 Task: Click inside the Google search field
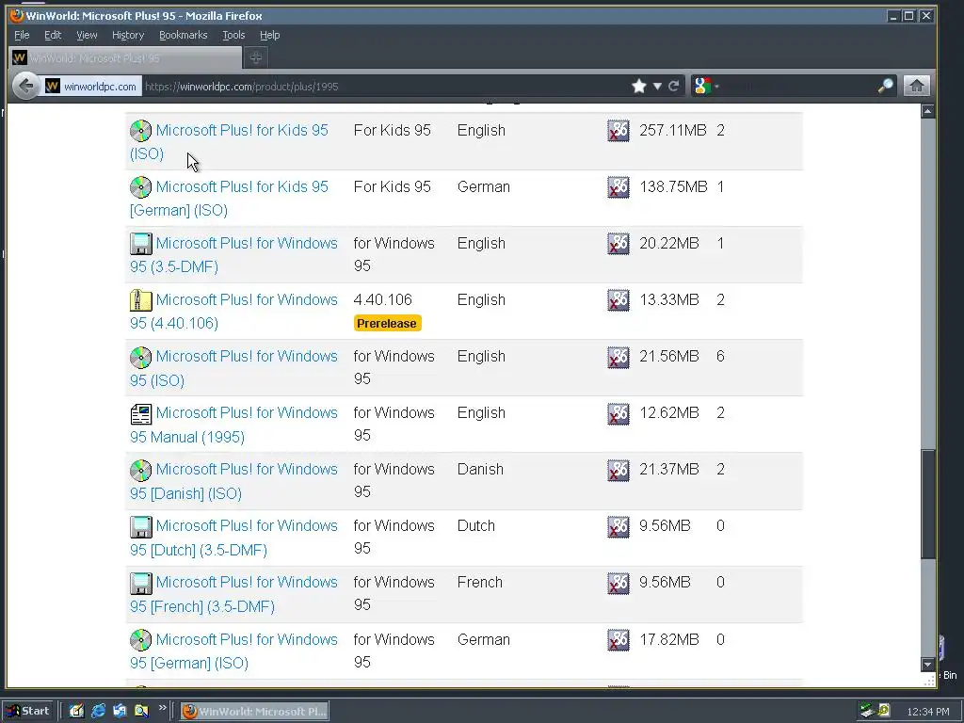(x=798, y=86)
